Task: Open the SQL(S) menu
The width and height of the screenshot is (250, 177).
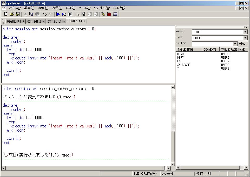Action: 70,8
